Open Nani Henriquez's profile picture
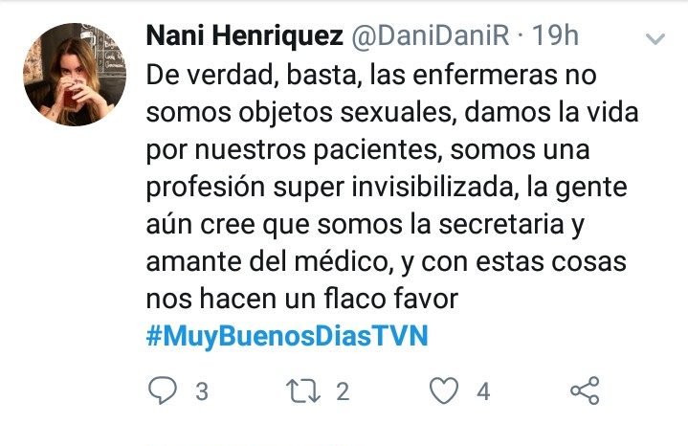The width and height of the screenshot is (688, 446). click(x=75, y=75)
